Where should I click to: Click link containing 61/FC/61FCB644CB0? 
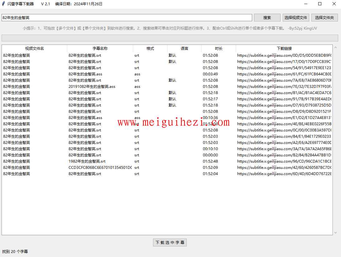pyautogui.click(x=284, y=74)
